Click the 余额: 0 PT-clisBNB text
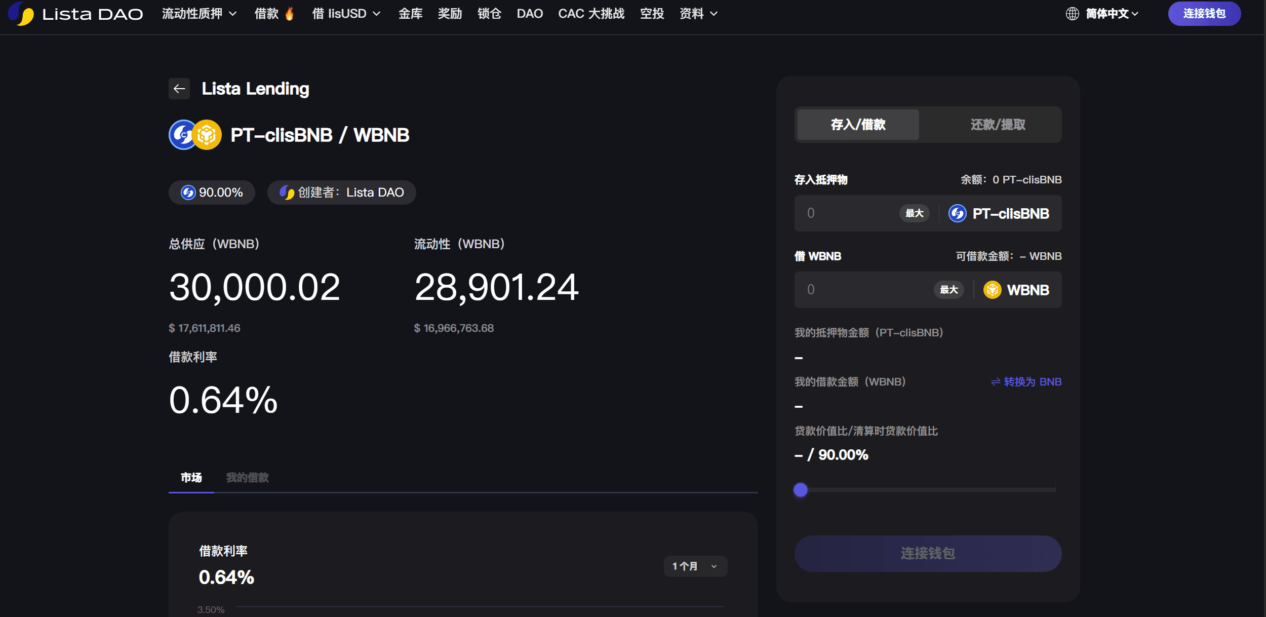This screenshot has width=1266, height=617. [x=1011, y=180]
